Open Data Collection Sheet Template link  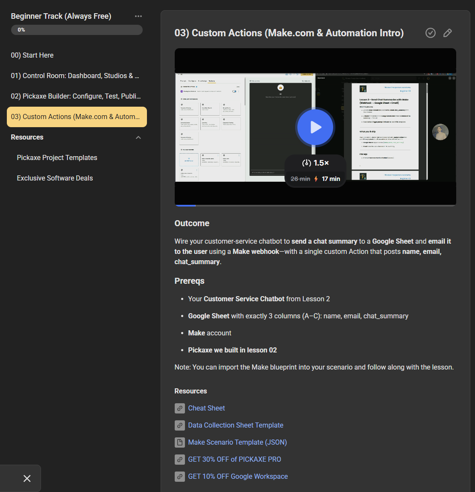tap(236, 425)
